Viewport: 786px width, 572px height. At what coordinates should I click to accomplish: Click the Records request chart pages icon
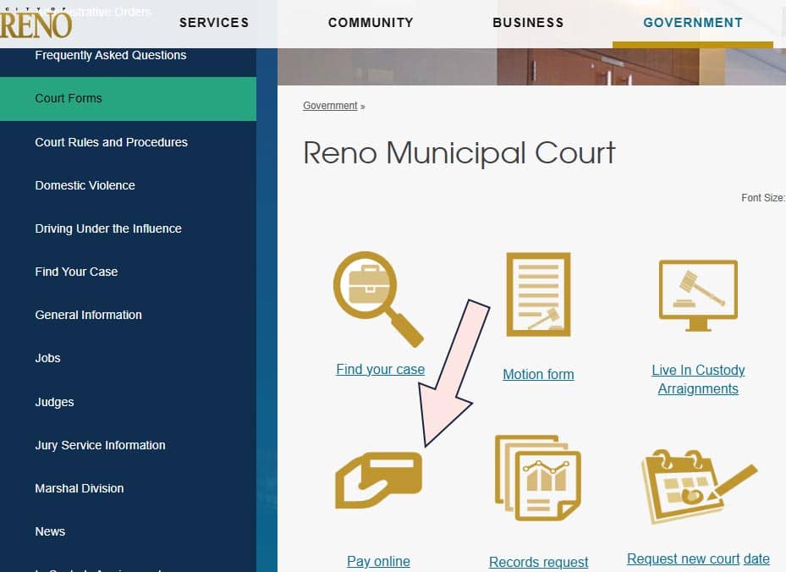(x=538, y=478)
